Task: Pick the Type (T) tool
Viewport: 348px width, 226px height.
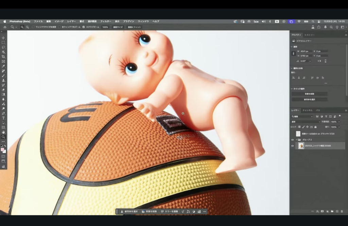Action: point(3,118)
